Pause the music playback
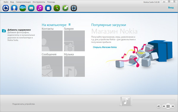The height and width of the screenshot is (112, 178). point(168,106)
